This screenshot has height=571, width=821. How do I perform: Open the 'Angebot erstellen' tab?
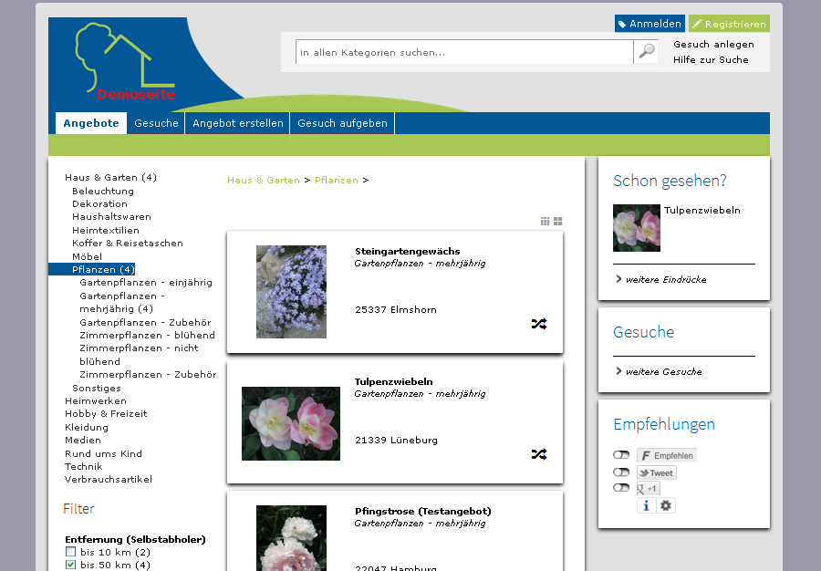coord(238,123)
